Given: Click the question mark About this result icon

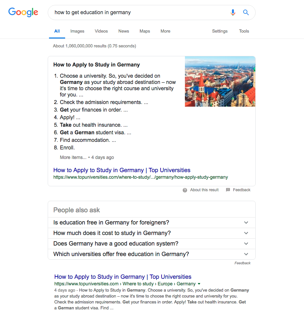Looking at the screenshot, I should pyautogui.click(x=185, y=190).
